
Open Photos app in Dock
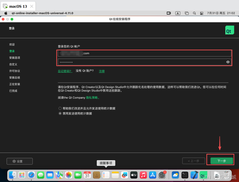69,175
